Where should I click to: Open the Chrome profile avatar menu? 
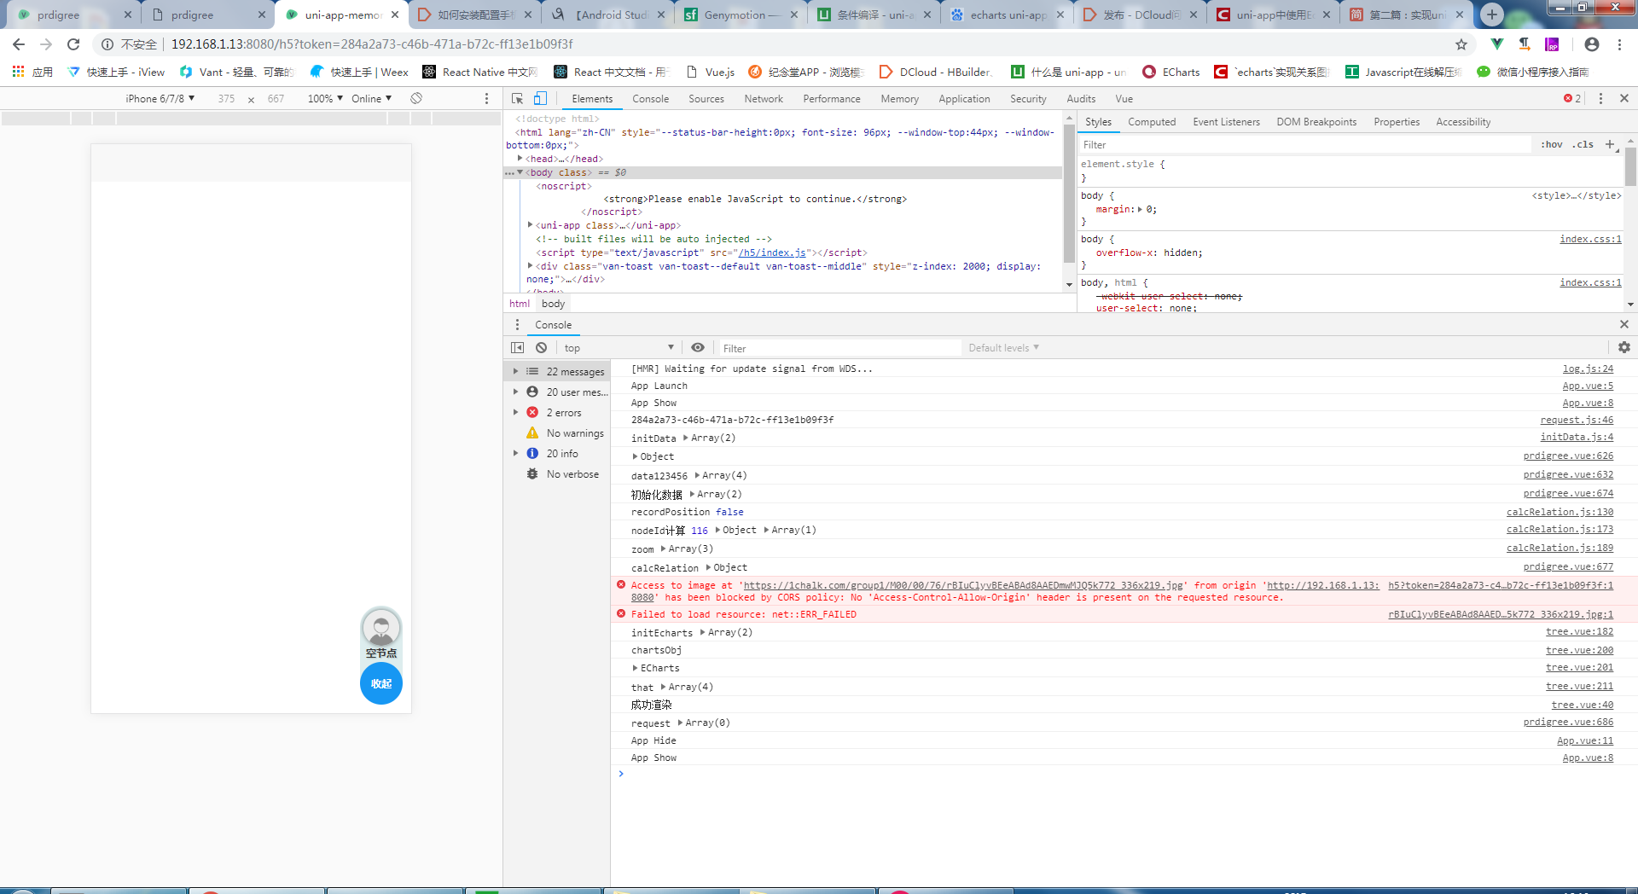point(1592,44)
